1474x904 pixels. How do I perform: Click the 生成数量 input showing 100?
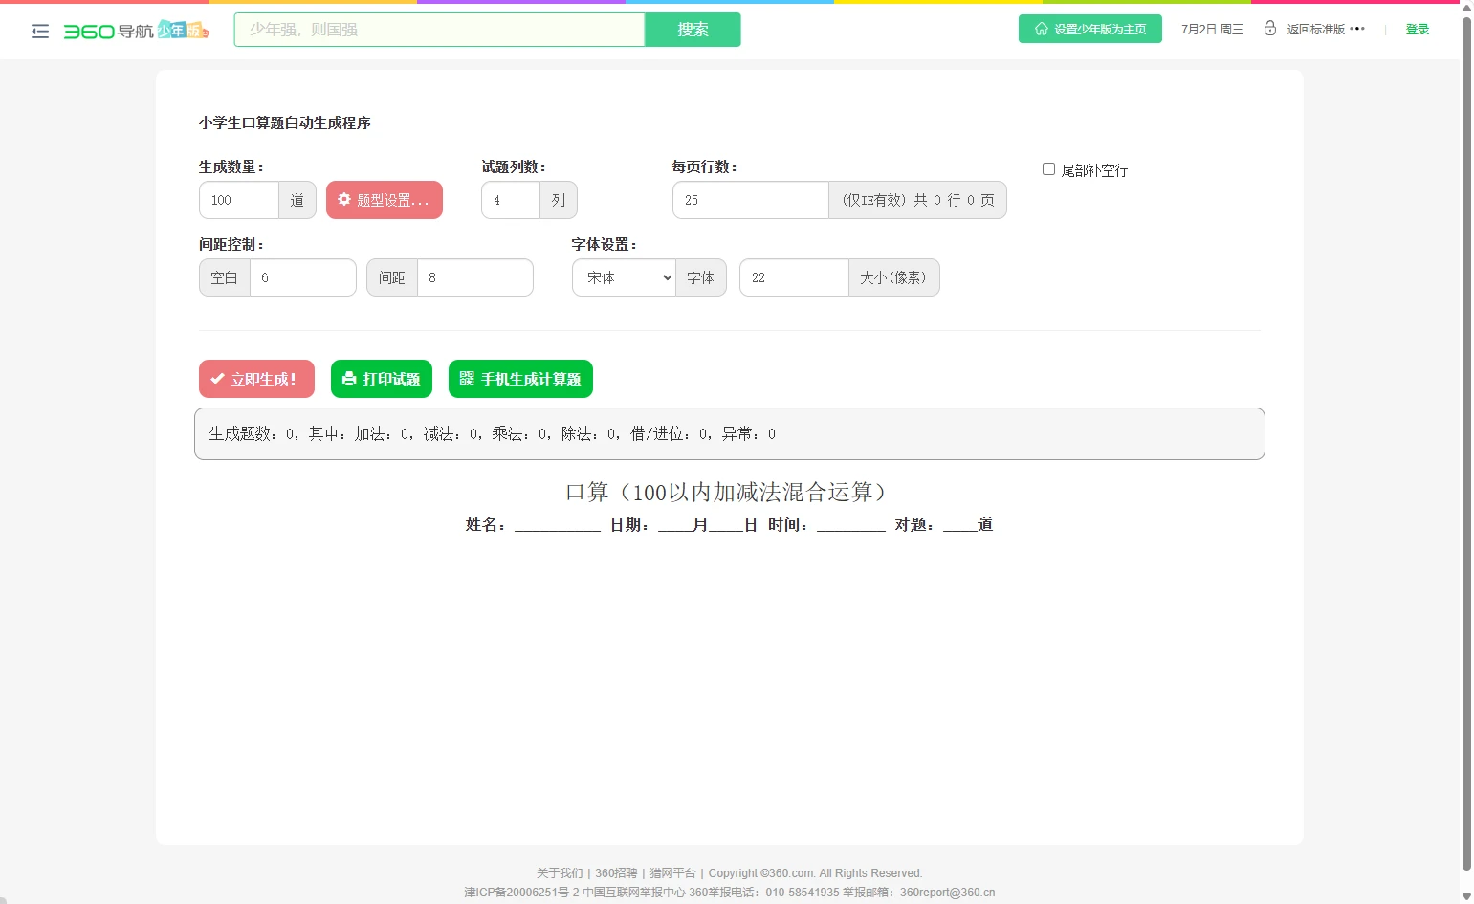point(239,200)
